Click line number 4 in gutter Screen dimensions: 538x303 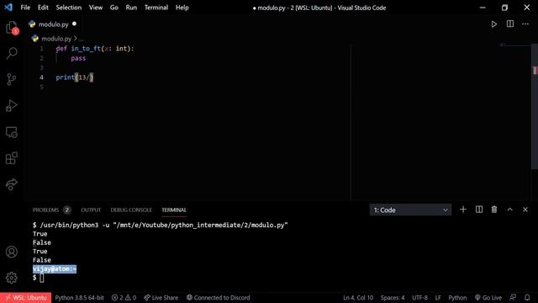(x=41, y=77)
